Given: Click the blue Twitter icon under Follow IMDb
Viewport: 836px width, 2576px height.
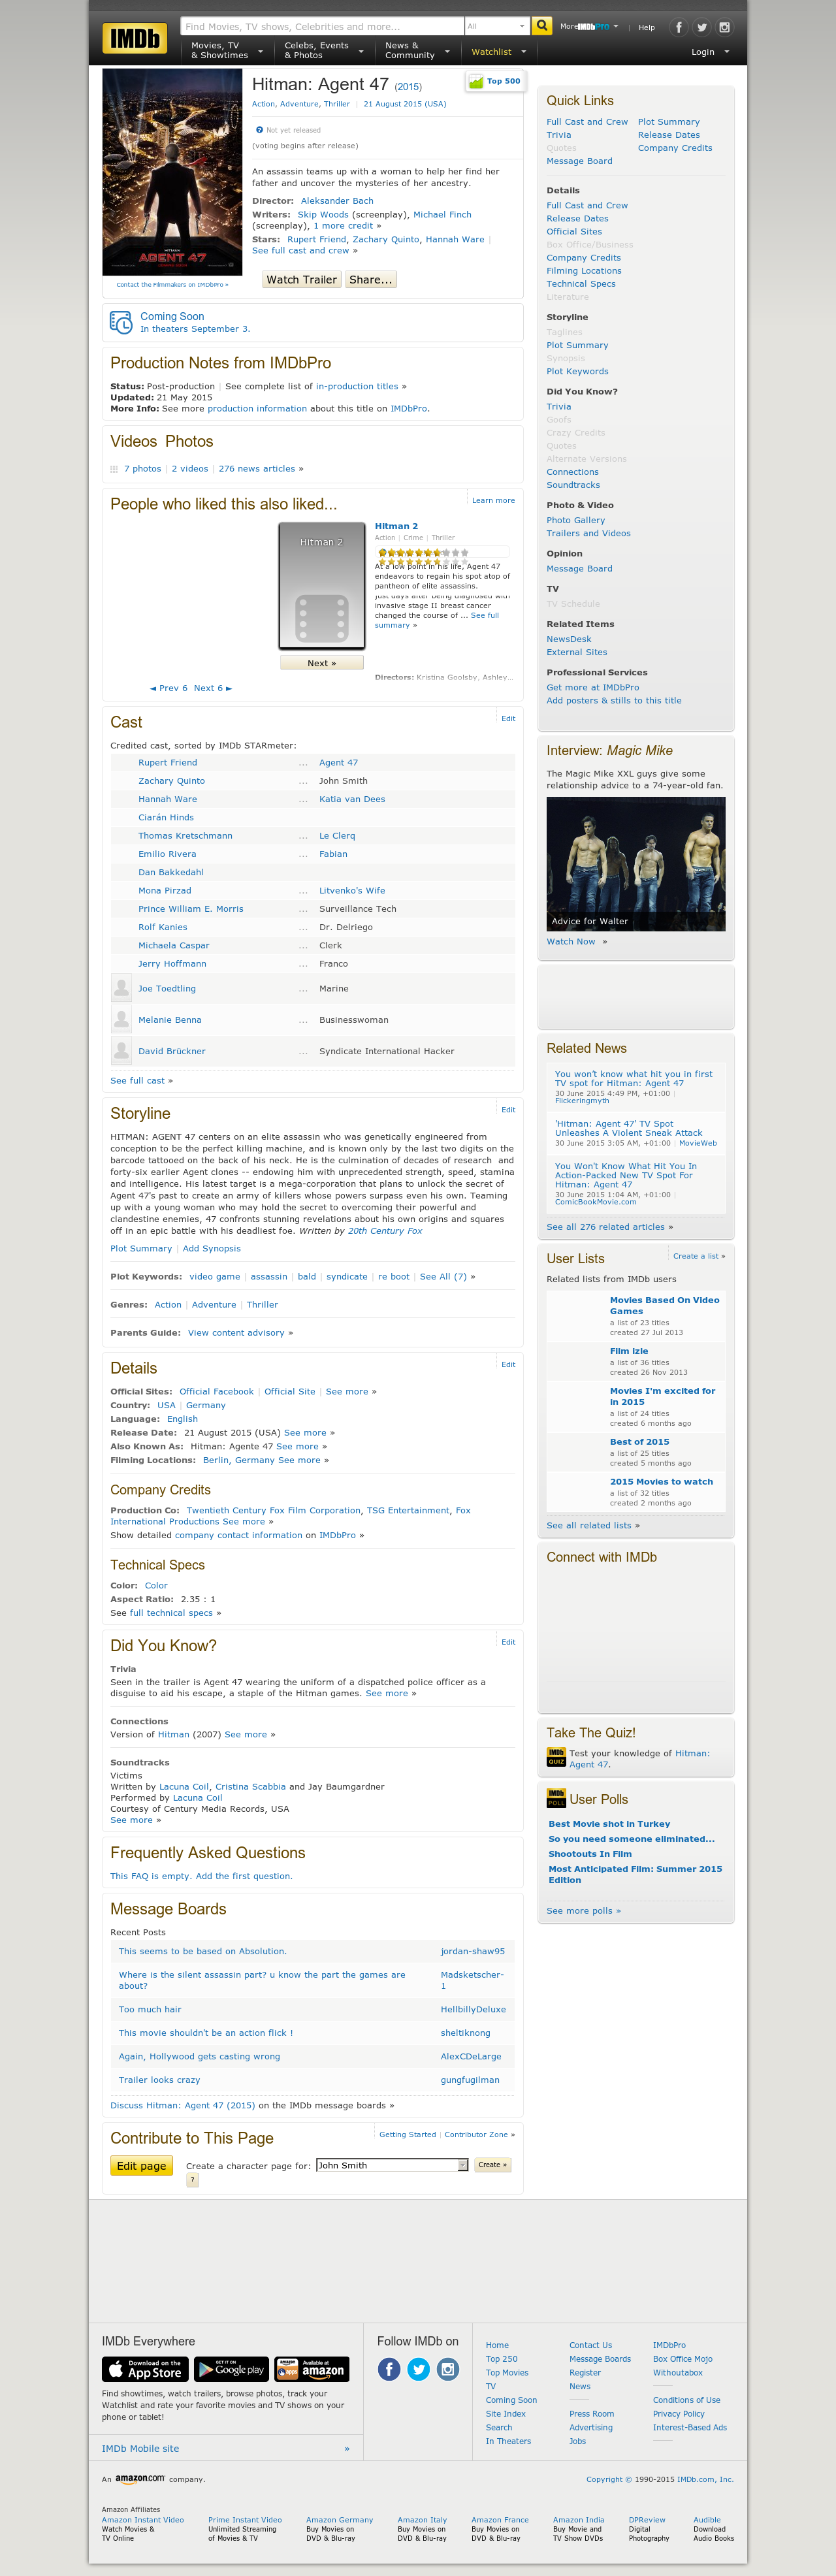Looking at the screenshot, I should tap(418, 2369).
